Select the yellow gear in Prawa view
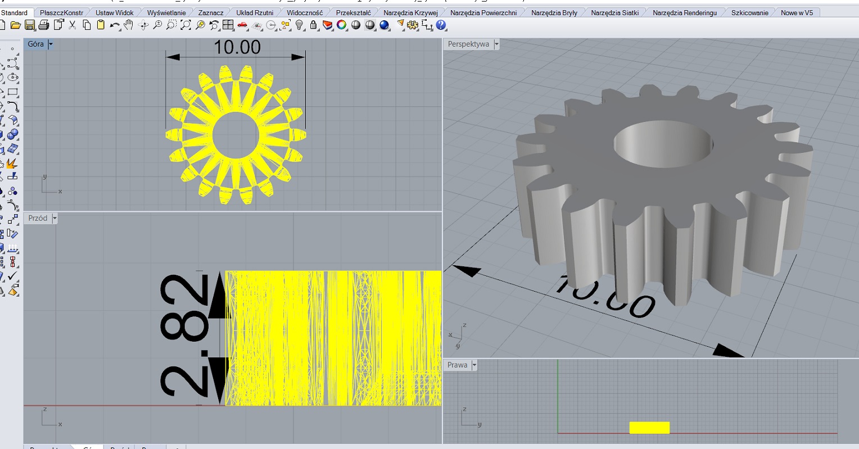This screenshot has height=449, width=859. [649, 428]
